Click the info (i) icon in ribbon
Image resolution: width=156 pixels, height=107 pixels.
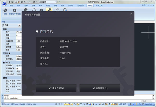[41, 10]
